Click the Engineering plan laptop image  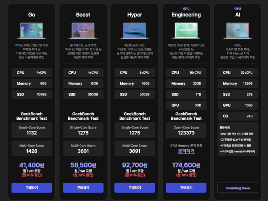(x=186, y=30)
